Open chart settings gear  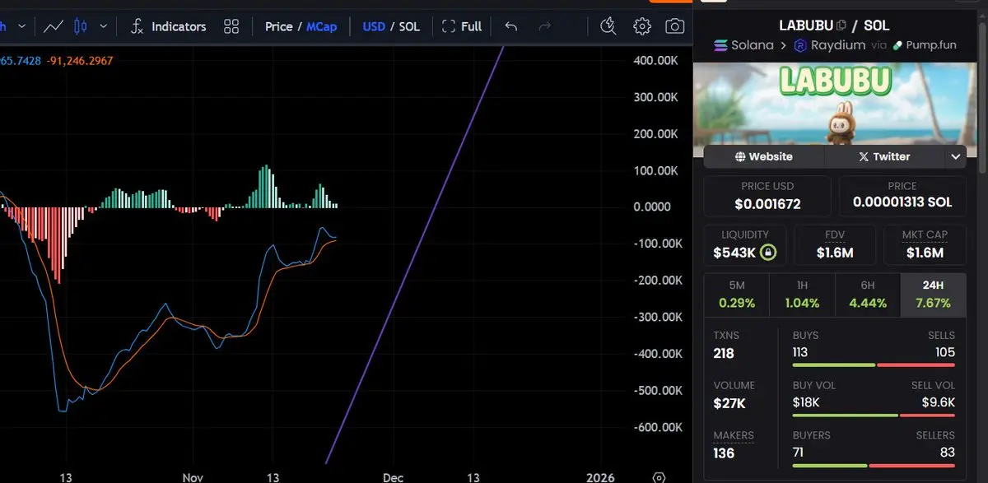(642, 26)
